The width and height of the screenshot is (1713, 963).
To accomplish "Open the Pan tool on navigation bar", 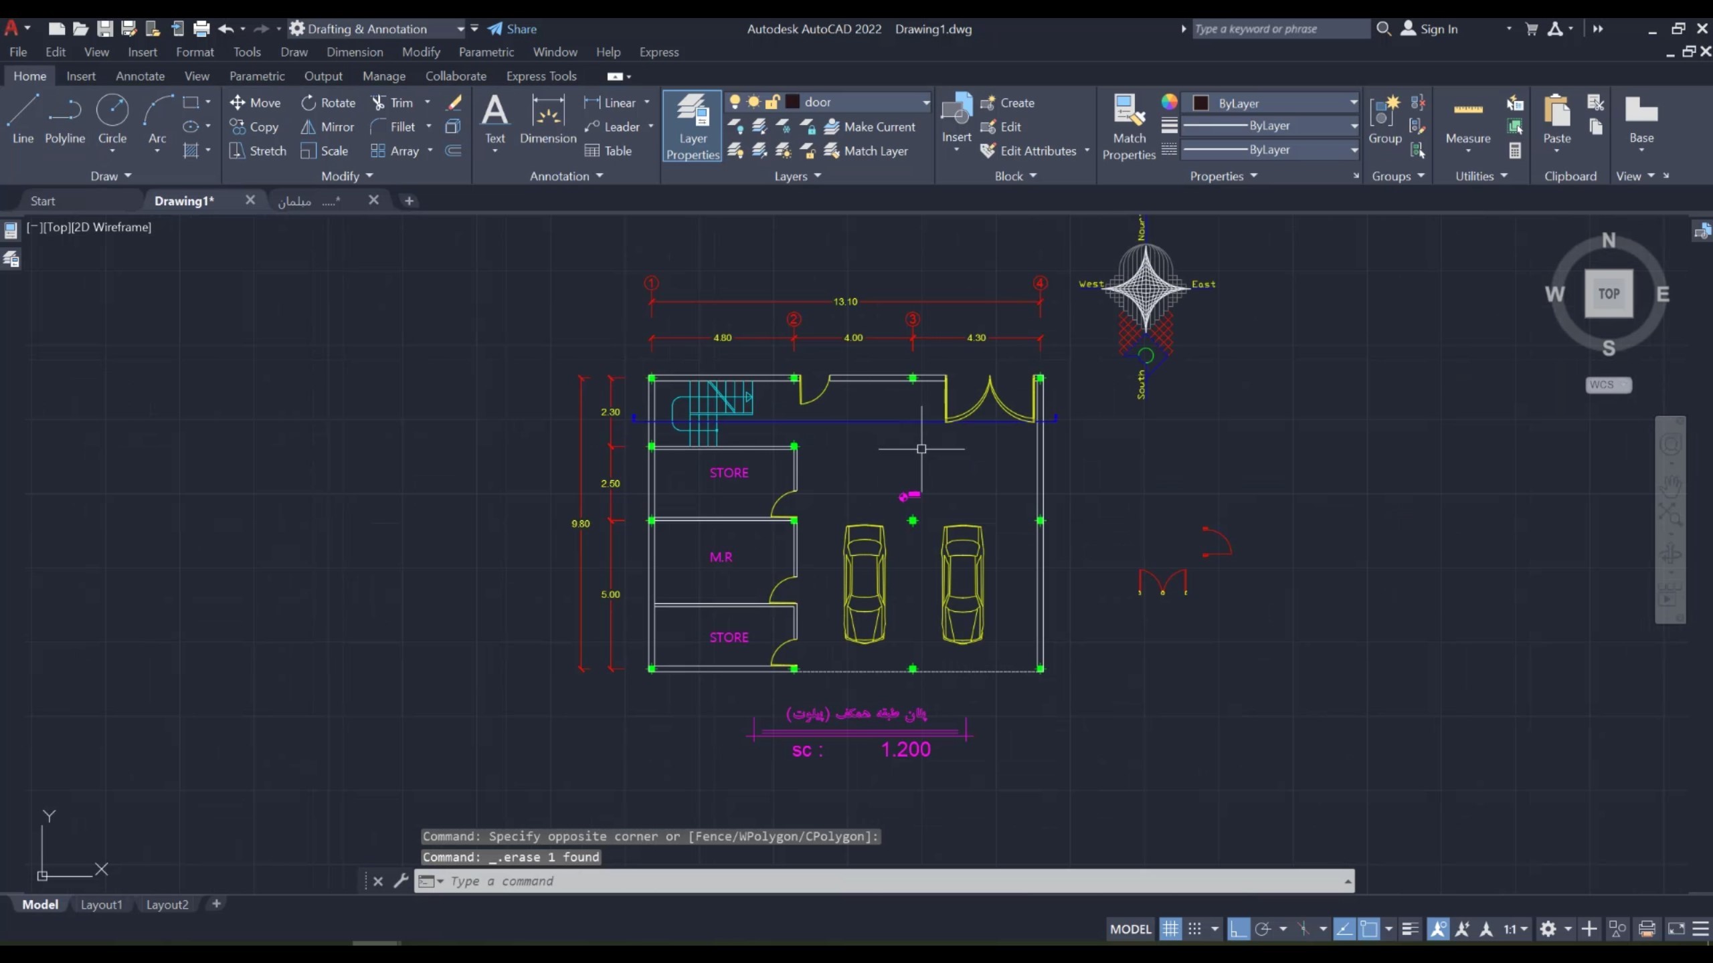I will point(1670,484).
